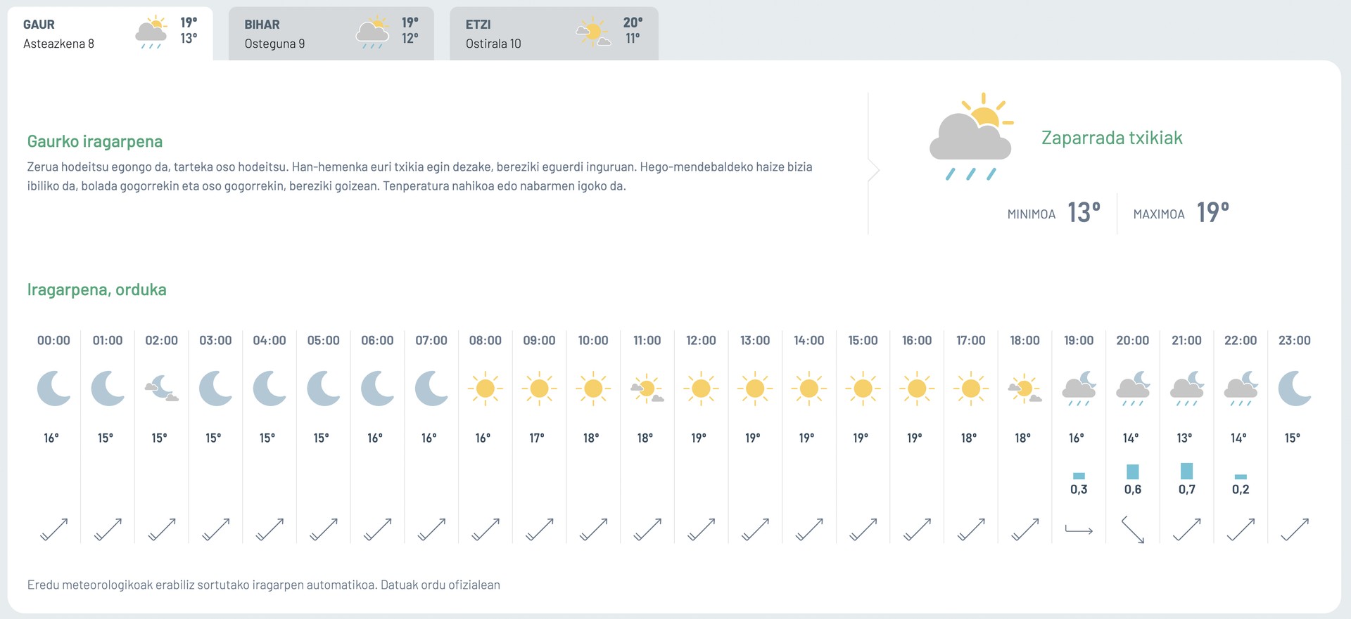Click the 0,2 precipitation value

click(x=1241, y=490)
